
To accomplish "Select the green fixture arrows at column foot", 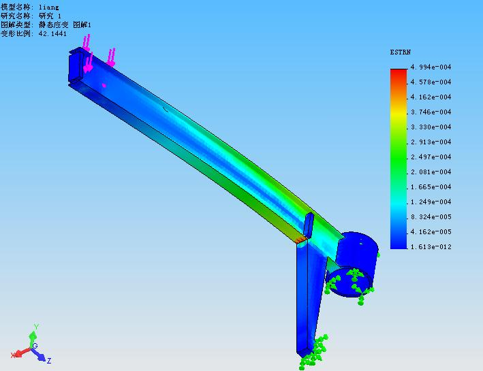I will [x=313, y=353].
